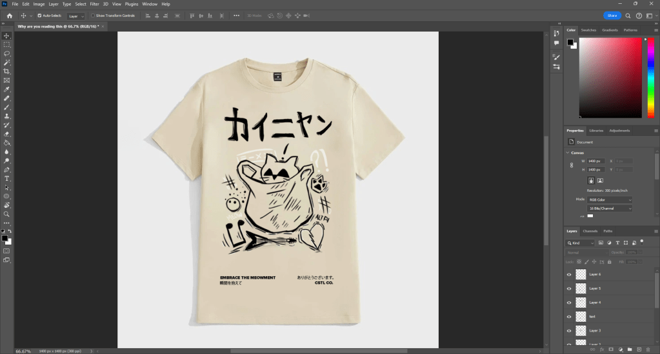Delete layer using the trash icon

click(x=648, y=349)
